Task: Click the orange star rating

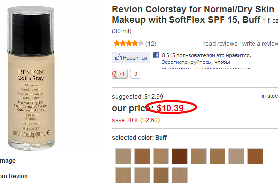Action: tap(129, 43)
